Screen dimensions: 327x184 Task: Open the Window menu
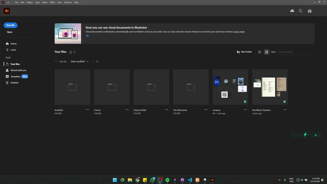point(68,2)
